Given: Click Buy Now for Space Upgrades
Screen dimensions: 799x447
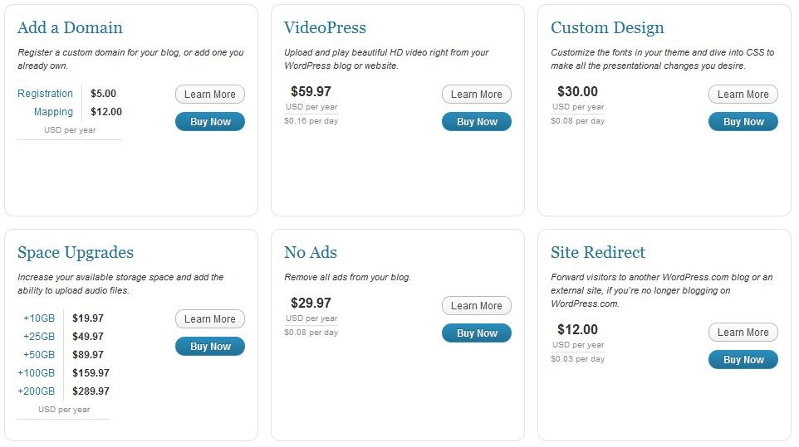Looking at the screenshot, I should tap(209, 347).
